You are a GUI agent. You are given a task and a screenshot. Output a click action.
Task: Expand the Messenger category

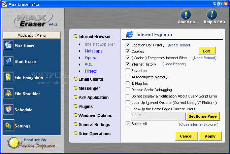point(89,88)
